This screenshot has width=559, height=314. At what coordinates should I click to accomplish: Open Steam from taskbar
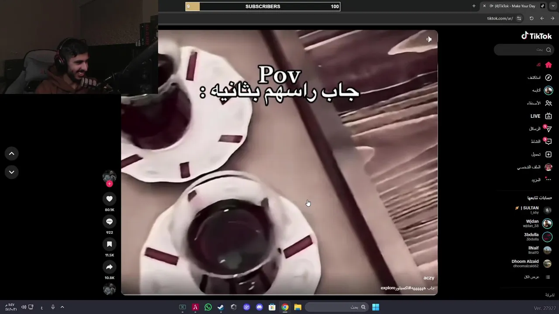[x=221, y=307]
